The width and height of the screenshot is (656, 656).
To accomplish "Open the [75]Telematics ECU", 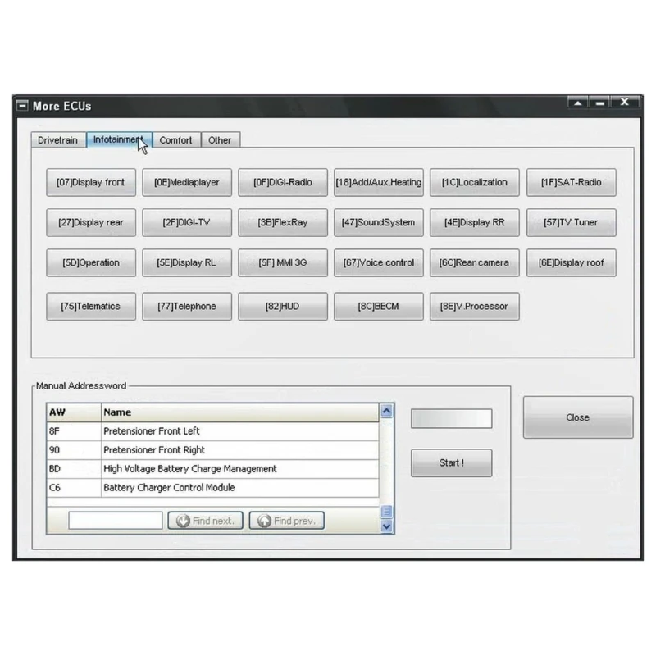I will (x=91, y=306).
